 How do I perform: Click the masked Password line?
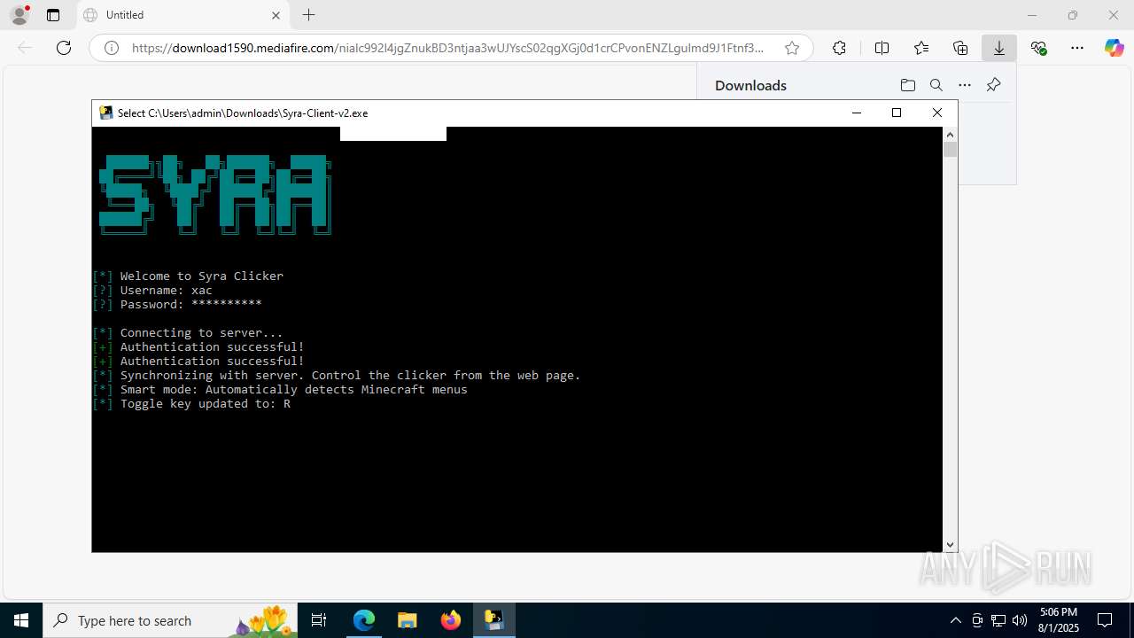177,304
